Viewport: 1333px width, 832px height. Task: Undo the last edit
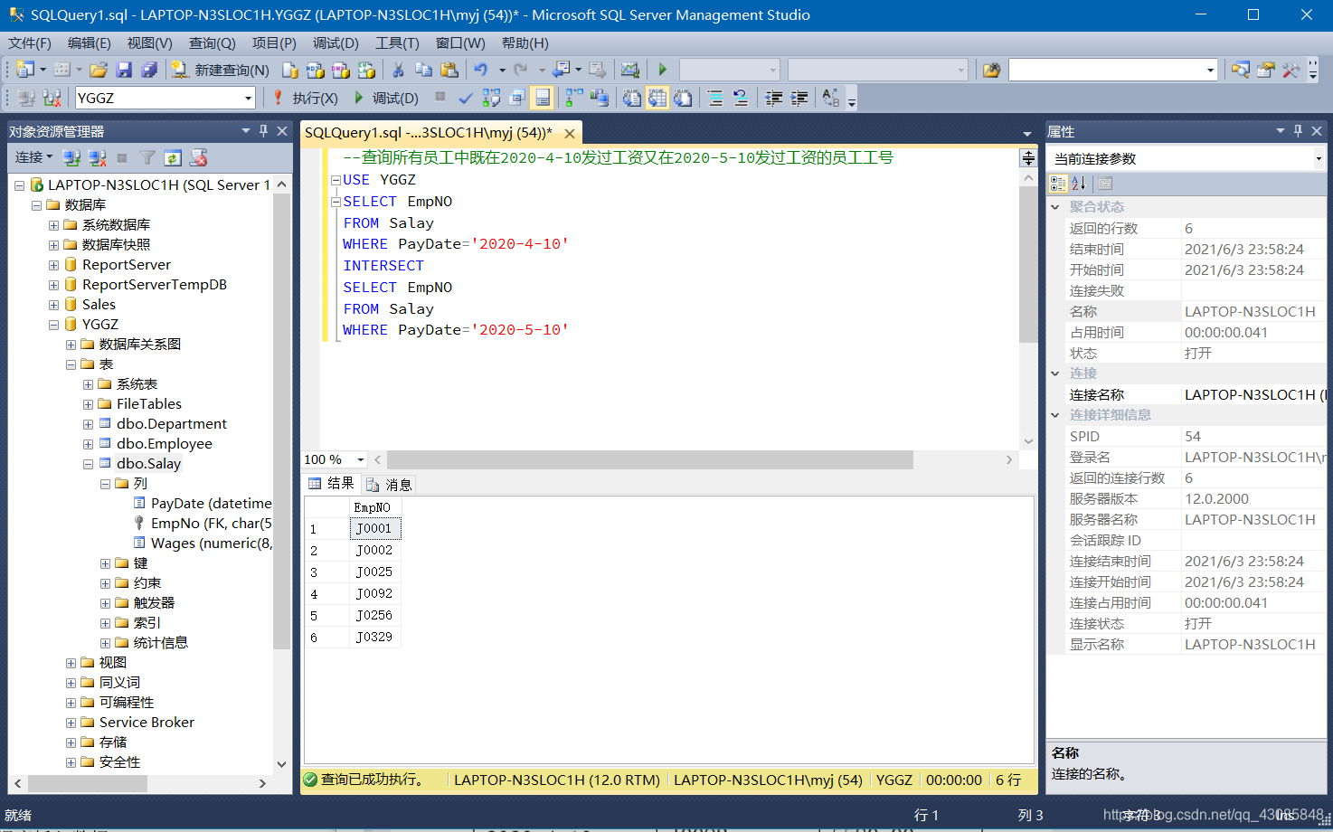coord(480,70)
